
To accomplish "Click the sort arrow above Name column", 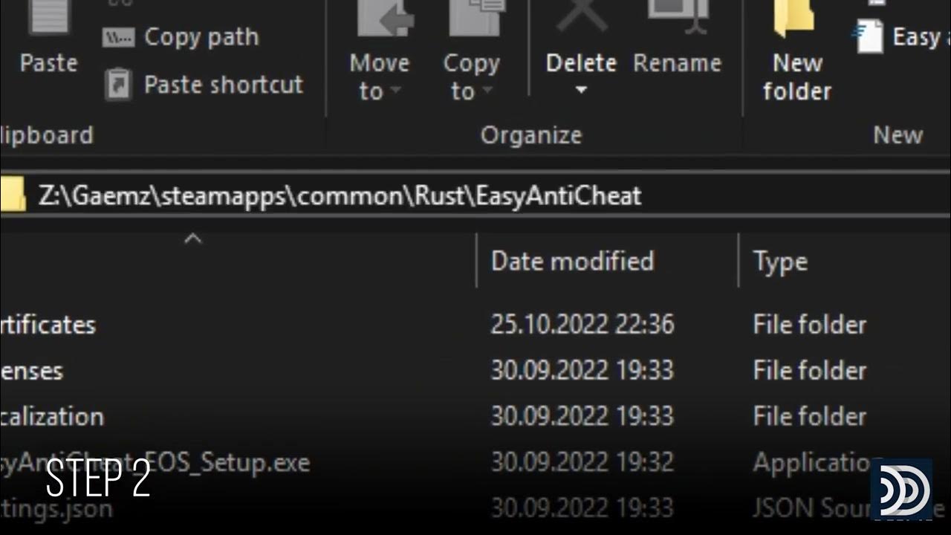I will point(193,239).
